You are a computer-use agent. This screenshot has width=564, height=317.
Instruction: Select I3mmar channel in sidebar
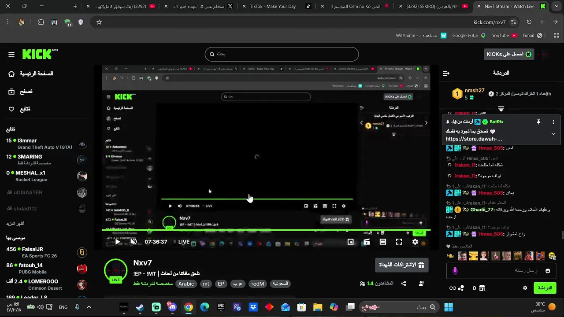coord(47,144)
